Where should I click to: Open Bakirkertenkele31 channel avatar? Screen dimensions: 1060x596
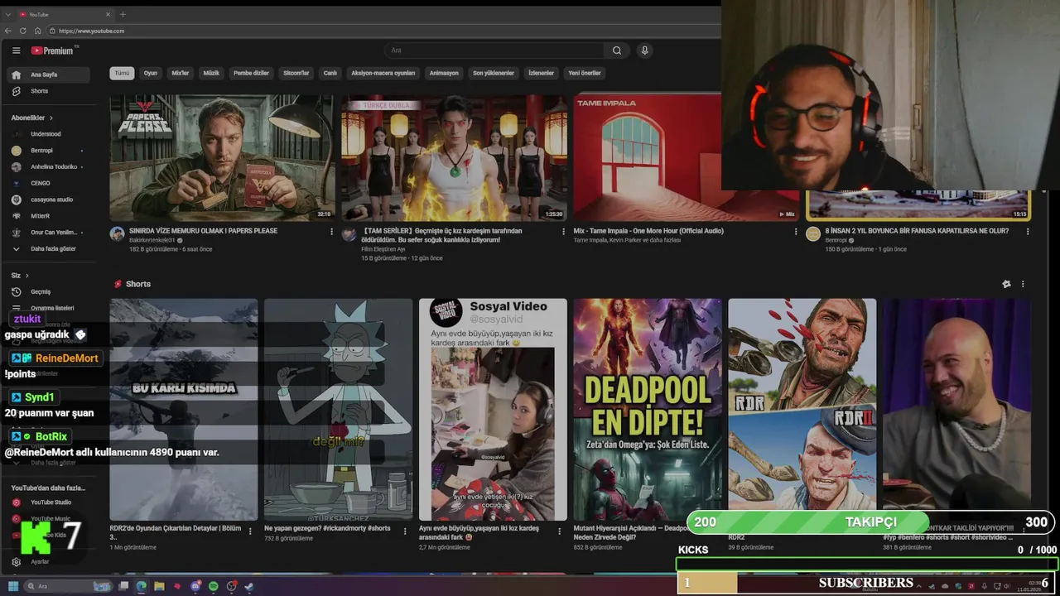(x=117, y=234)
